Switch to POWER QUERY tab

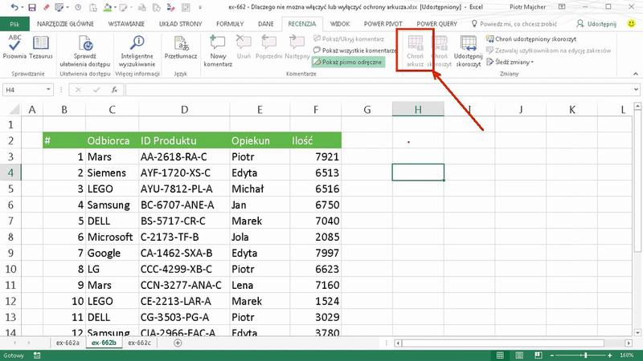[x=436, y=24]
